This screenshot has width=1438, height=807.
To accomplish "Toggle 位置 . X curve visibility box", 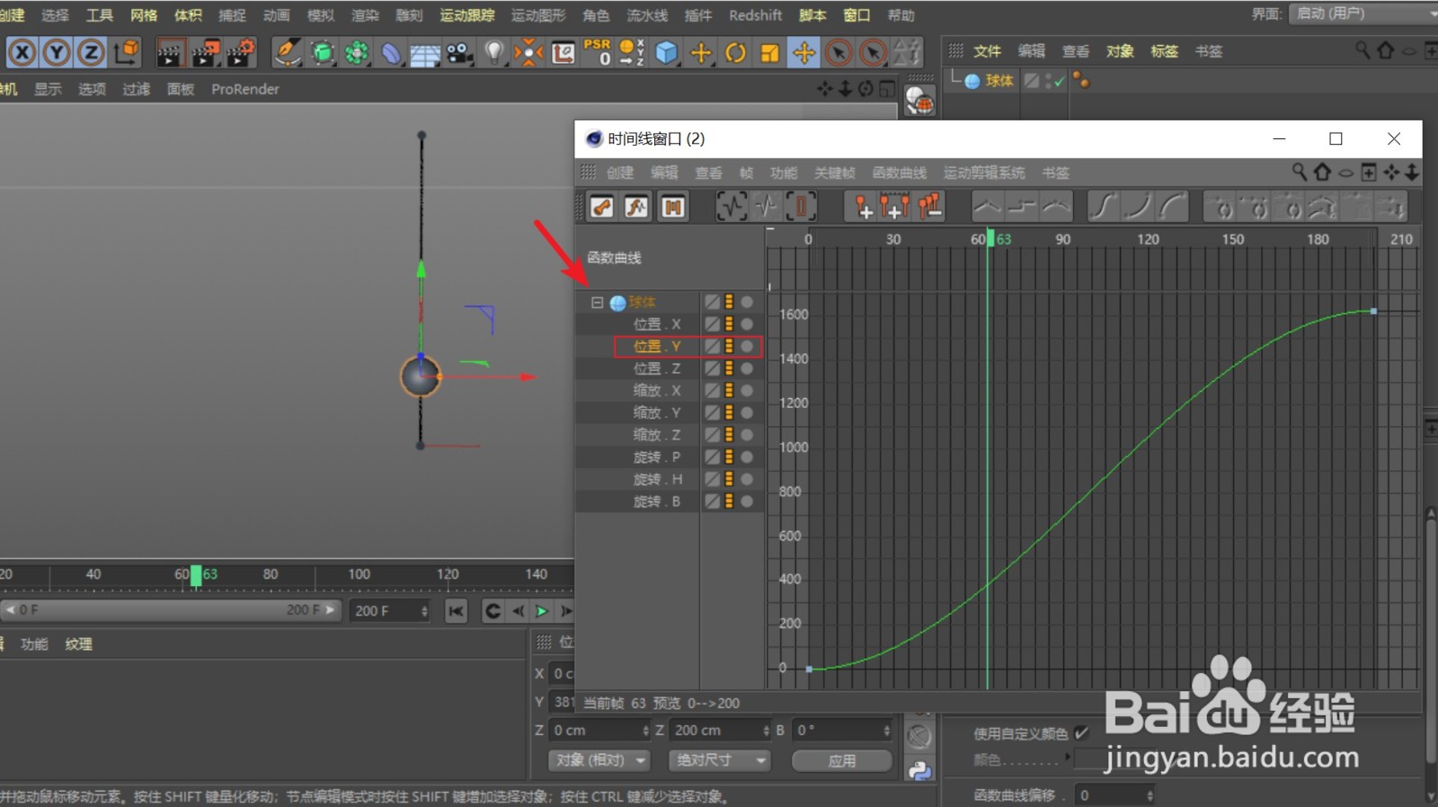I will pyautogui.click(x=712, y=324).
